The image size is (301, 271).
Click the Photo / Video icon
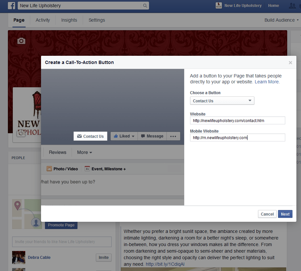49,169
